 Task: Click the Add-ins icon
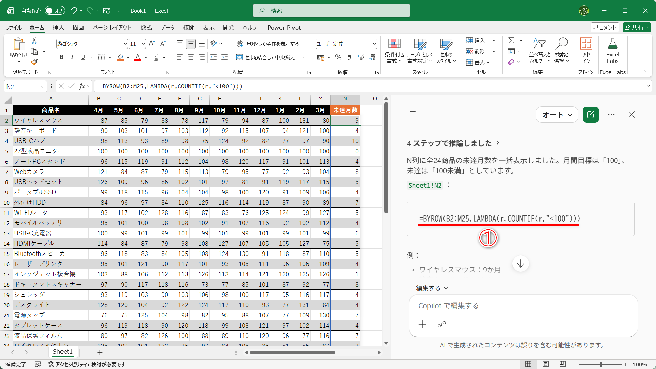coord(586,51)
